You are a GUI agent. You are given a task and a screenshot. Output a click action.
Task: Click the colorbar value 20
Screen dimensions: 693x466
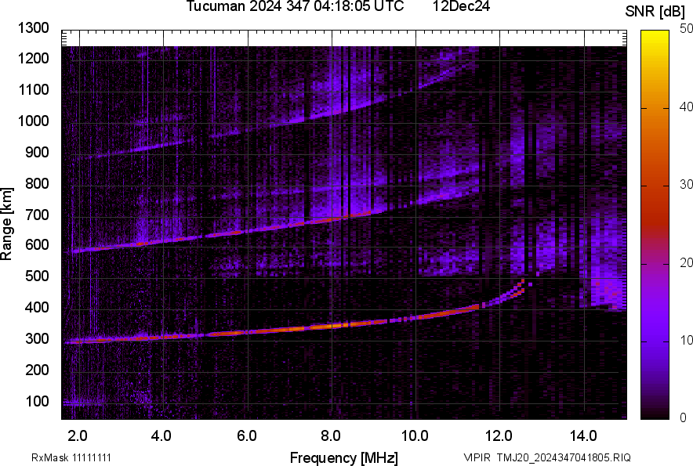point(686,262)
